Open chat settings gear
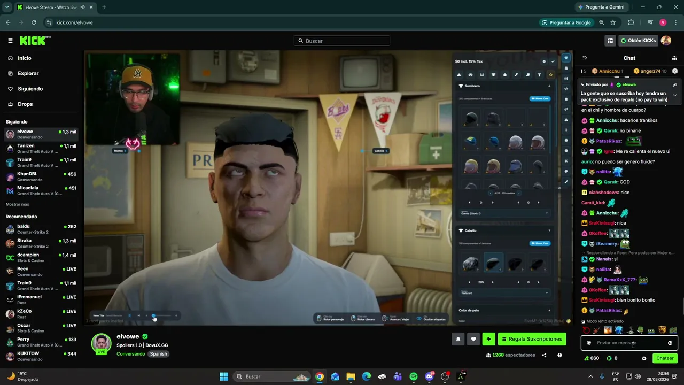 click(x=644, y=358)
